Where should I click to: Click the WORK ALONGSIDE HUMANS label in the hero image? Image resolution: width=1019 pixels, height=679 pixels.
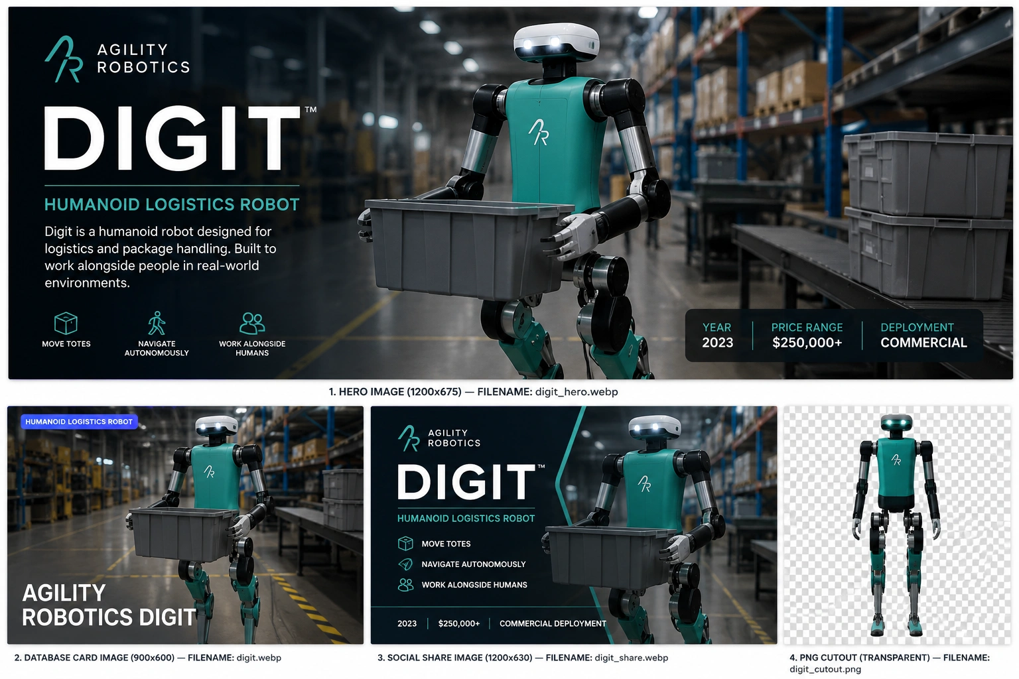(x=252, y=349)
